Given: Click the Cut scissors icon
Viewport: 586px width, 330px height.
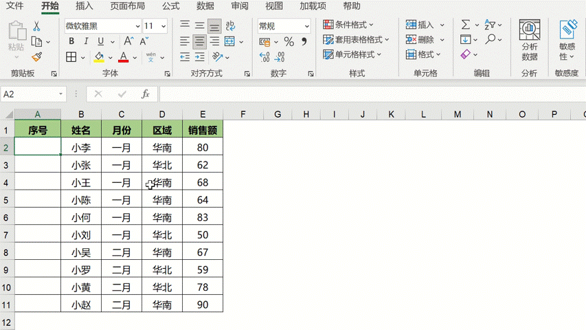Looking at the screenshot, I should click(36, 26).
